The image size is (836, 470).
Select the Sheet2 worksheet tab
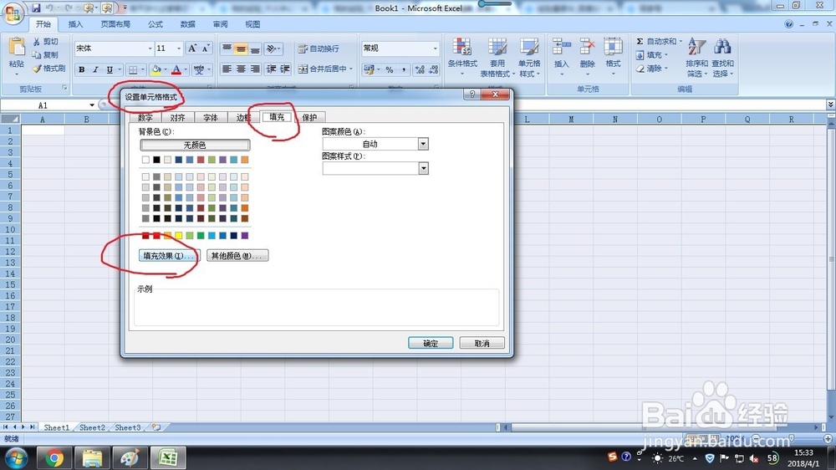coord(92,427)
